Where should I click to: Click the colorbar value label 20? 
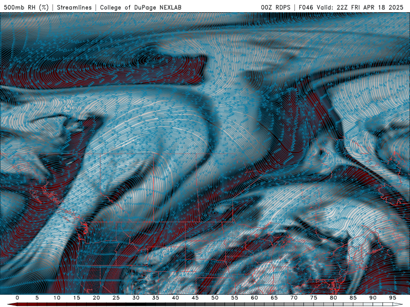pos(96,298)
